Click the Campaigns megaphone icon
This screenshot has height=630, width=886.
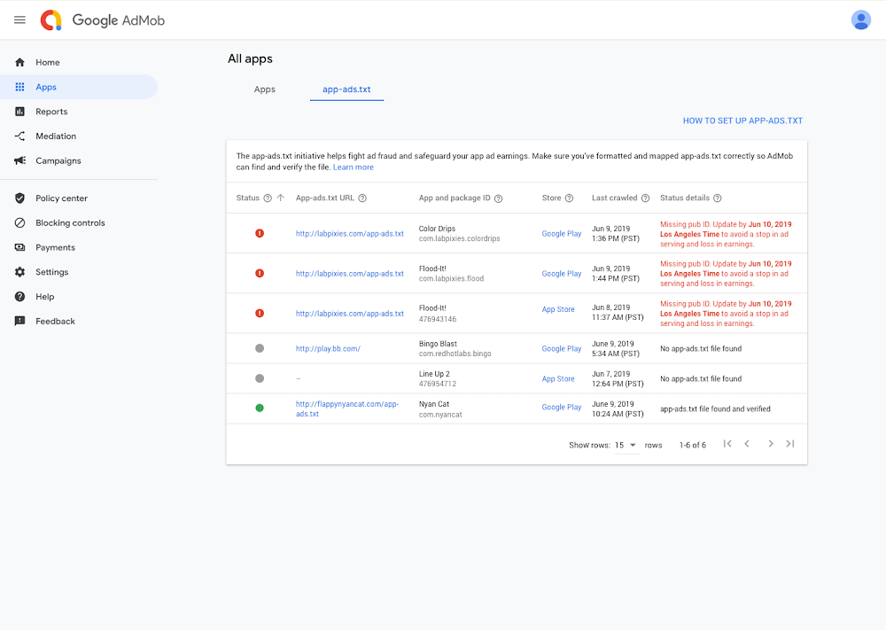click(19, 160)
